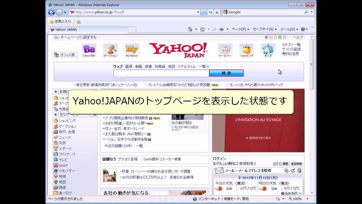Open the Home button dropdown arrow
This screenshot has height=204, width=362.
point(196,29)
